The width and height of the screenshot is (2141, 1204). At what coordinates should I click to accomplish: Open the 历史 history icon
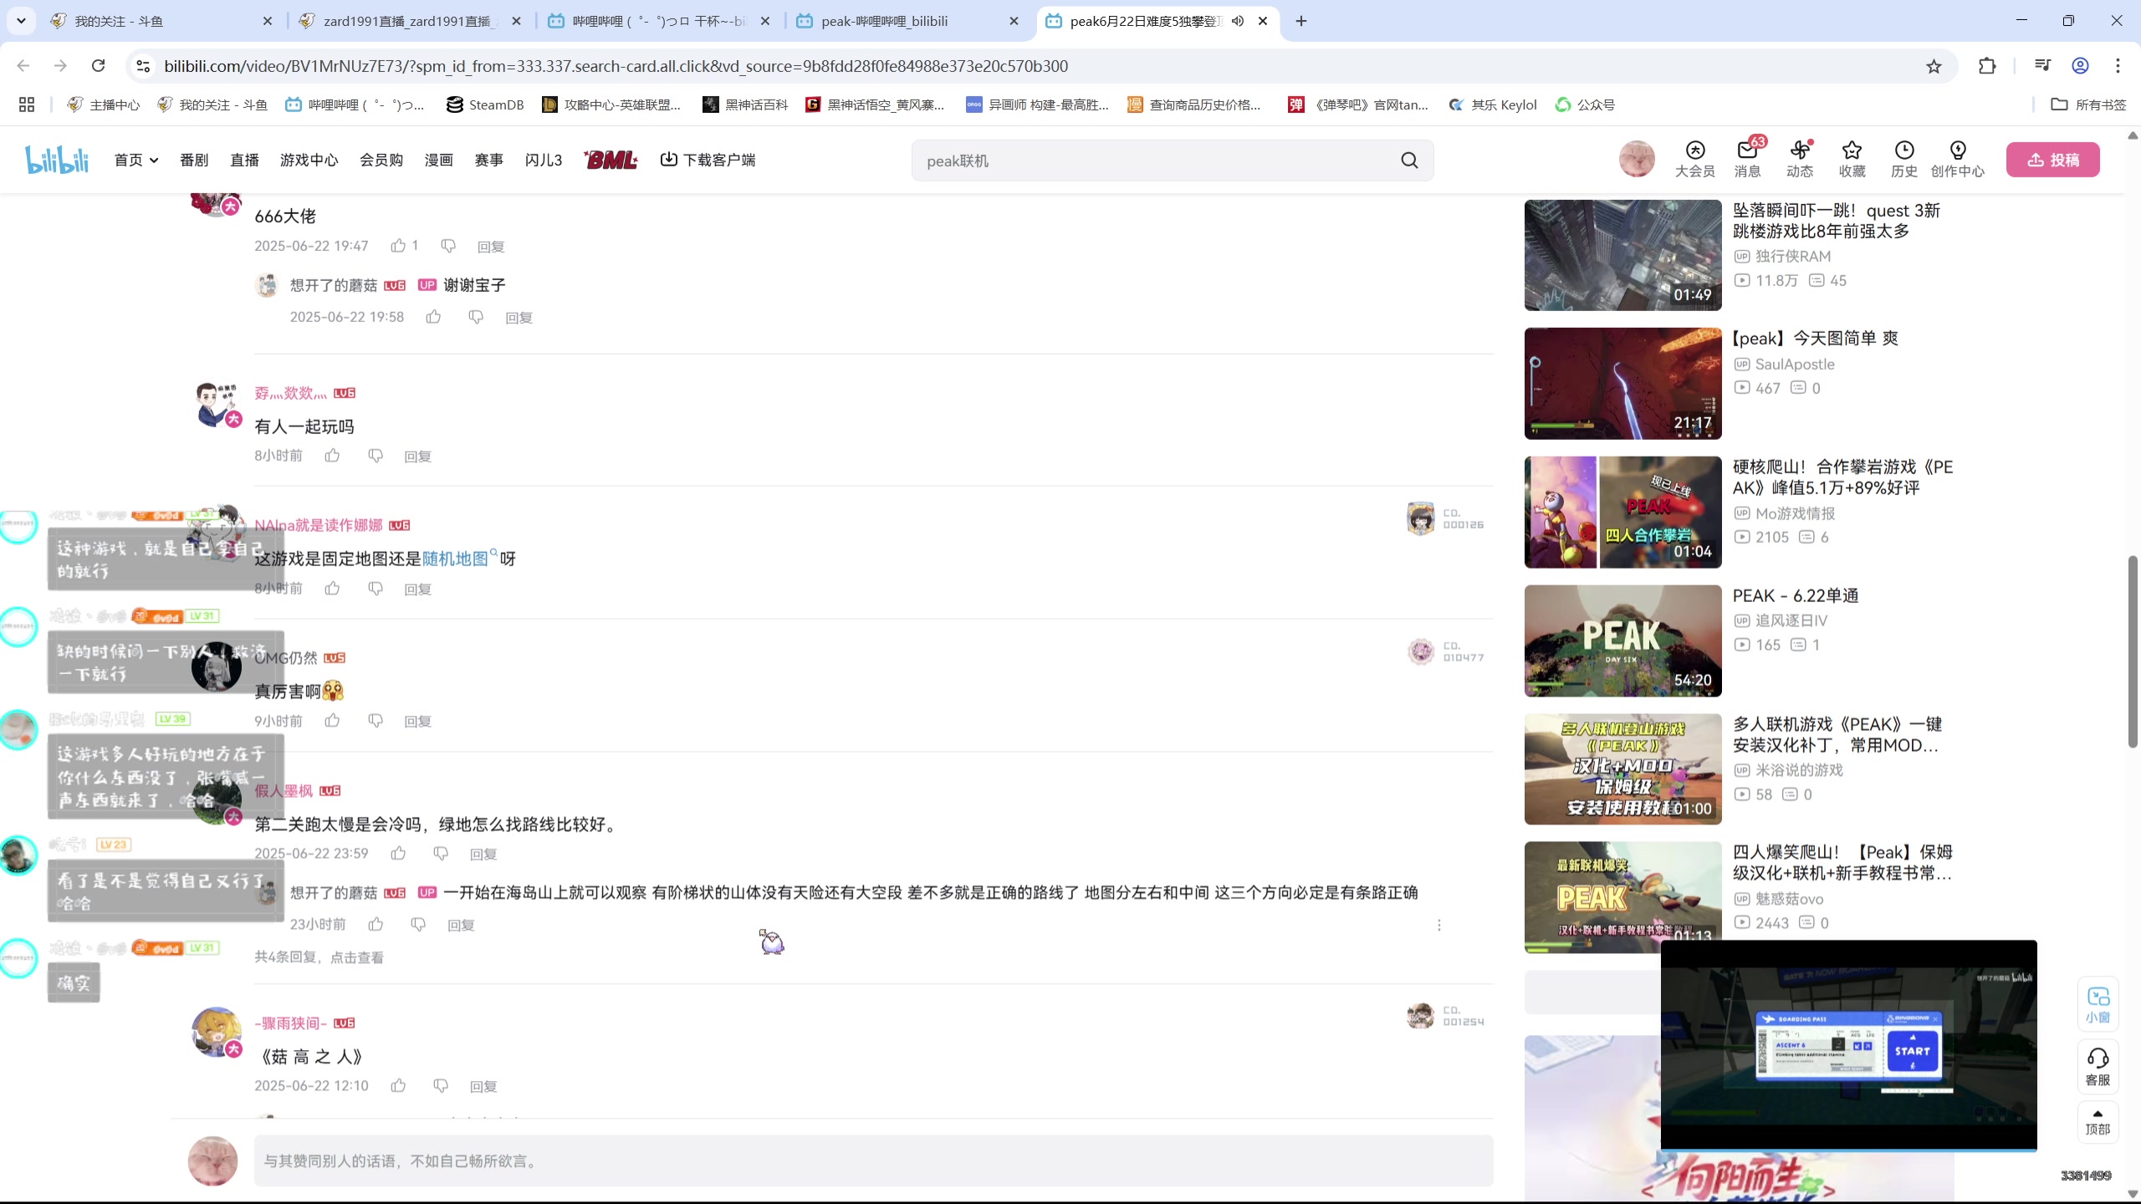(x=1903, y=159)
